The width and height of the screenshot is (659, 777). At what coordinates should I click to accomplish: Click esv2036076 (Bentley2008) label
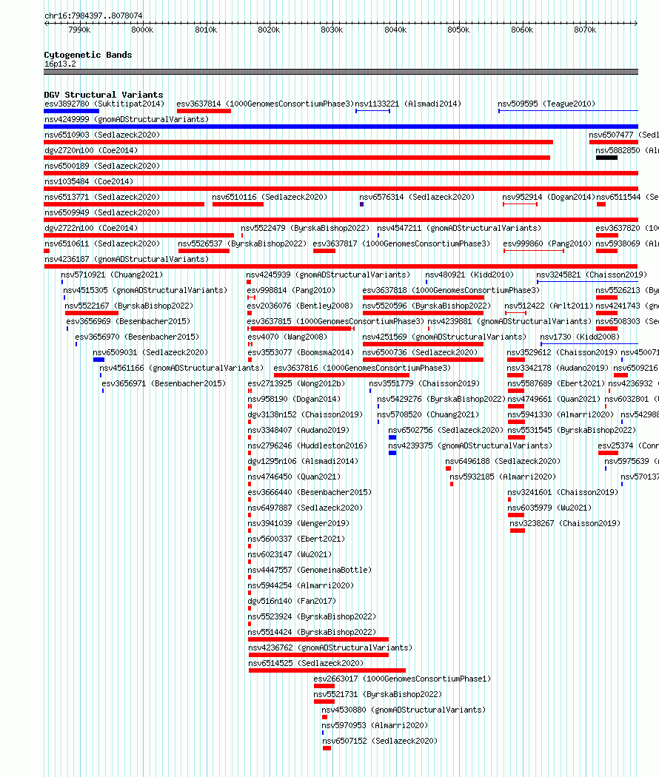tap(300, 306)
